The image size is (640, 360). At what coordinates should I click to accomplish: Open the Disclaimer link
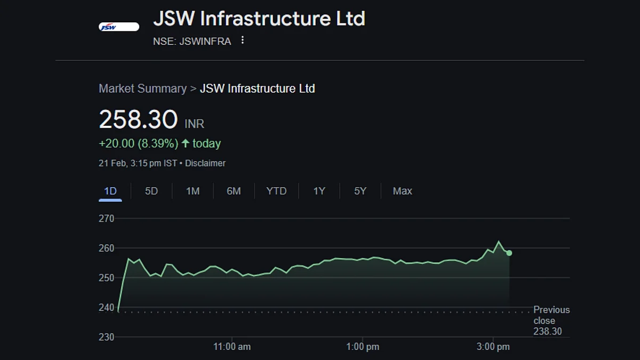tap(205, 163)
